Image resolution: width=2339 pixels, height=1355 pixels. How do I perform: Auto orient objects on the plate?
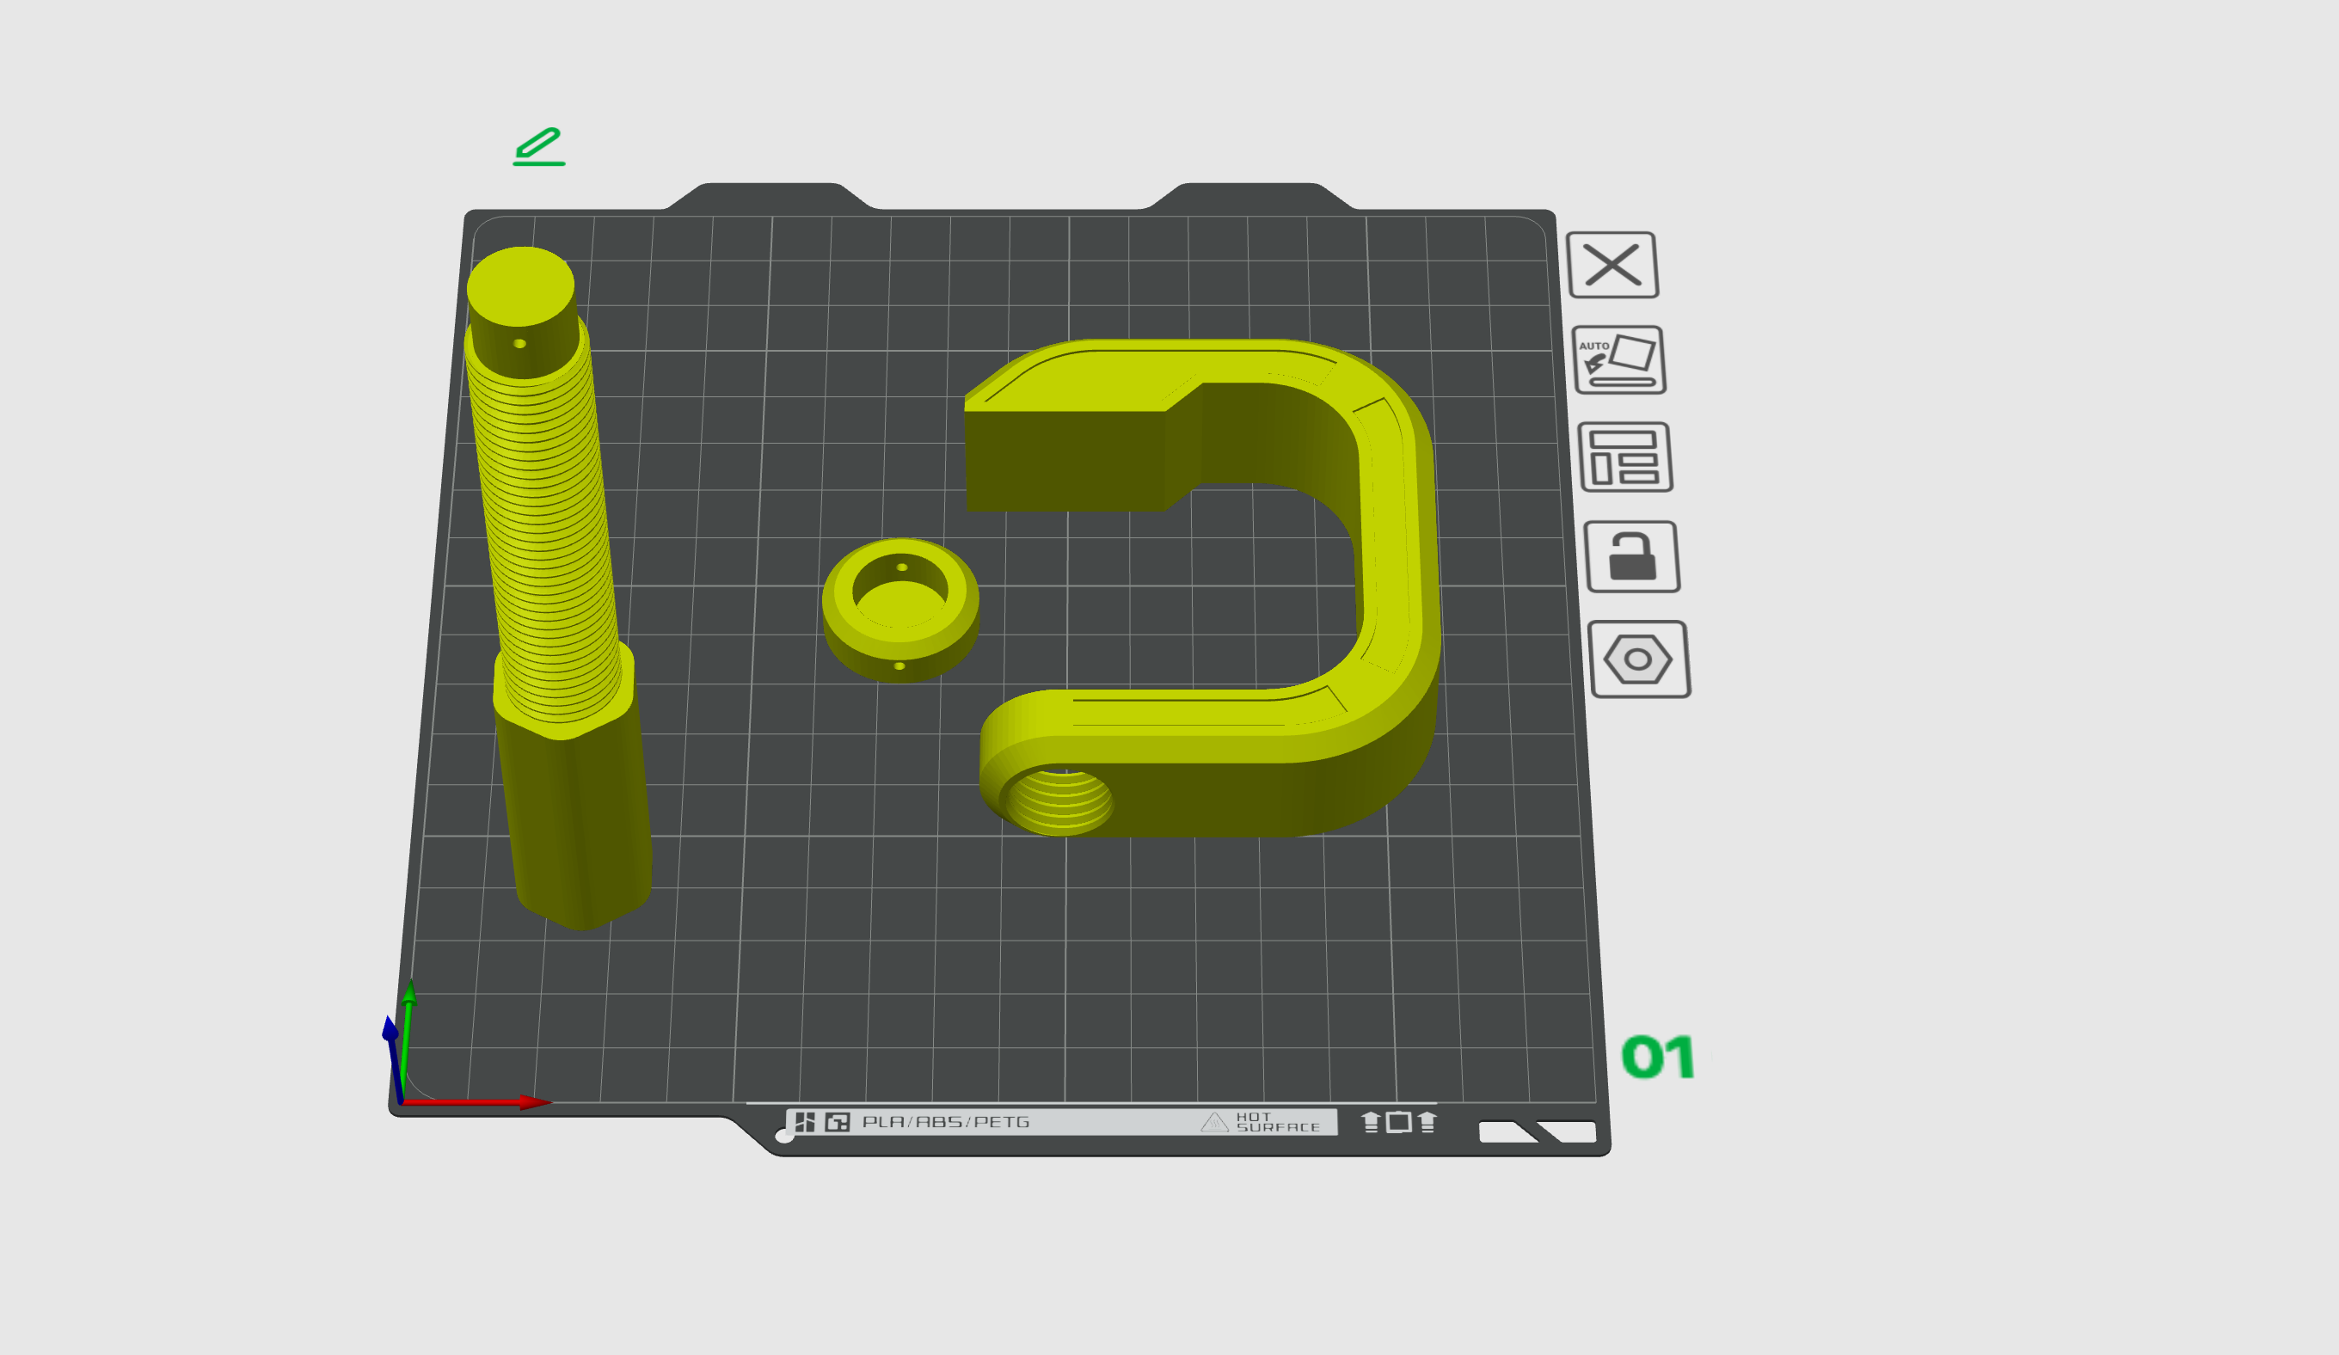[1619, 360]
